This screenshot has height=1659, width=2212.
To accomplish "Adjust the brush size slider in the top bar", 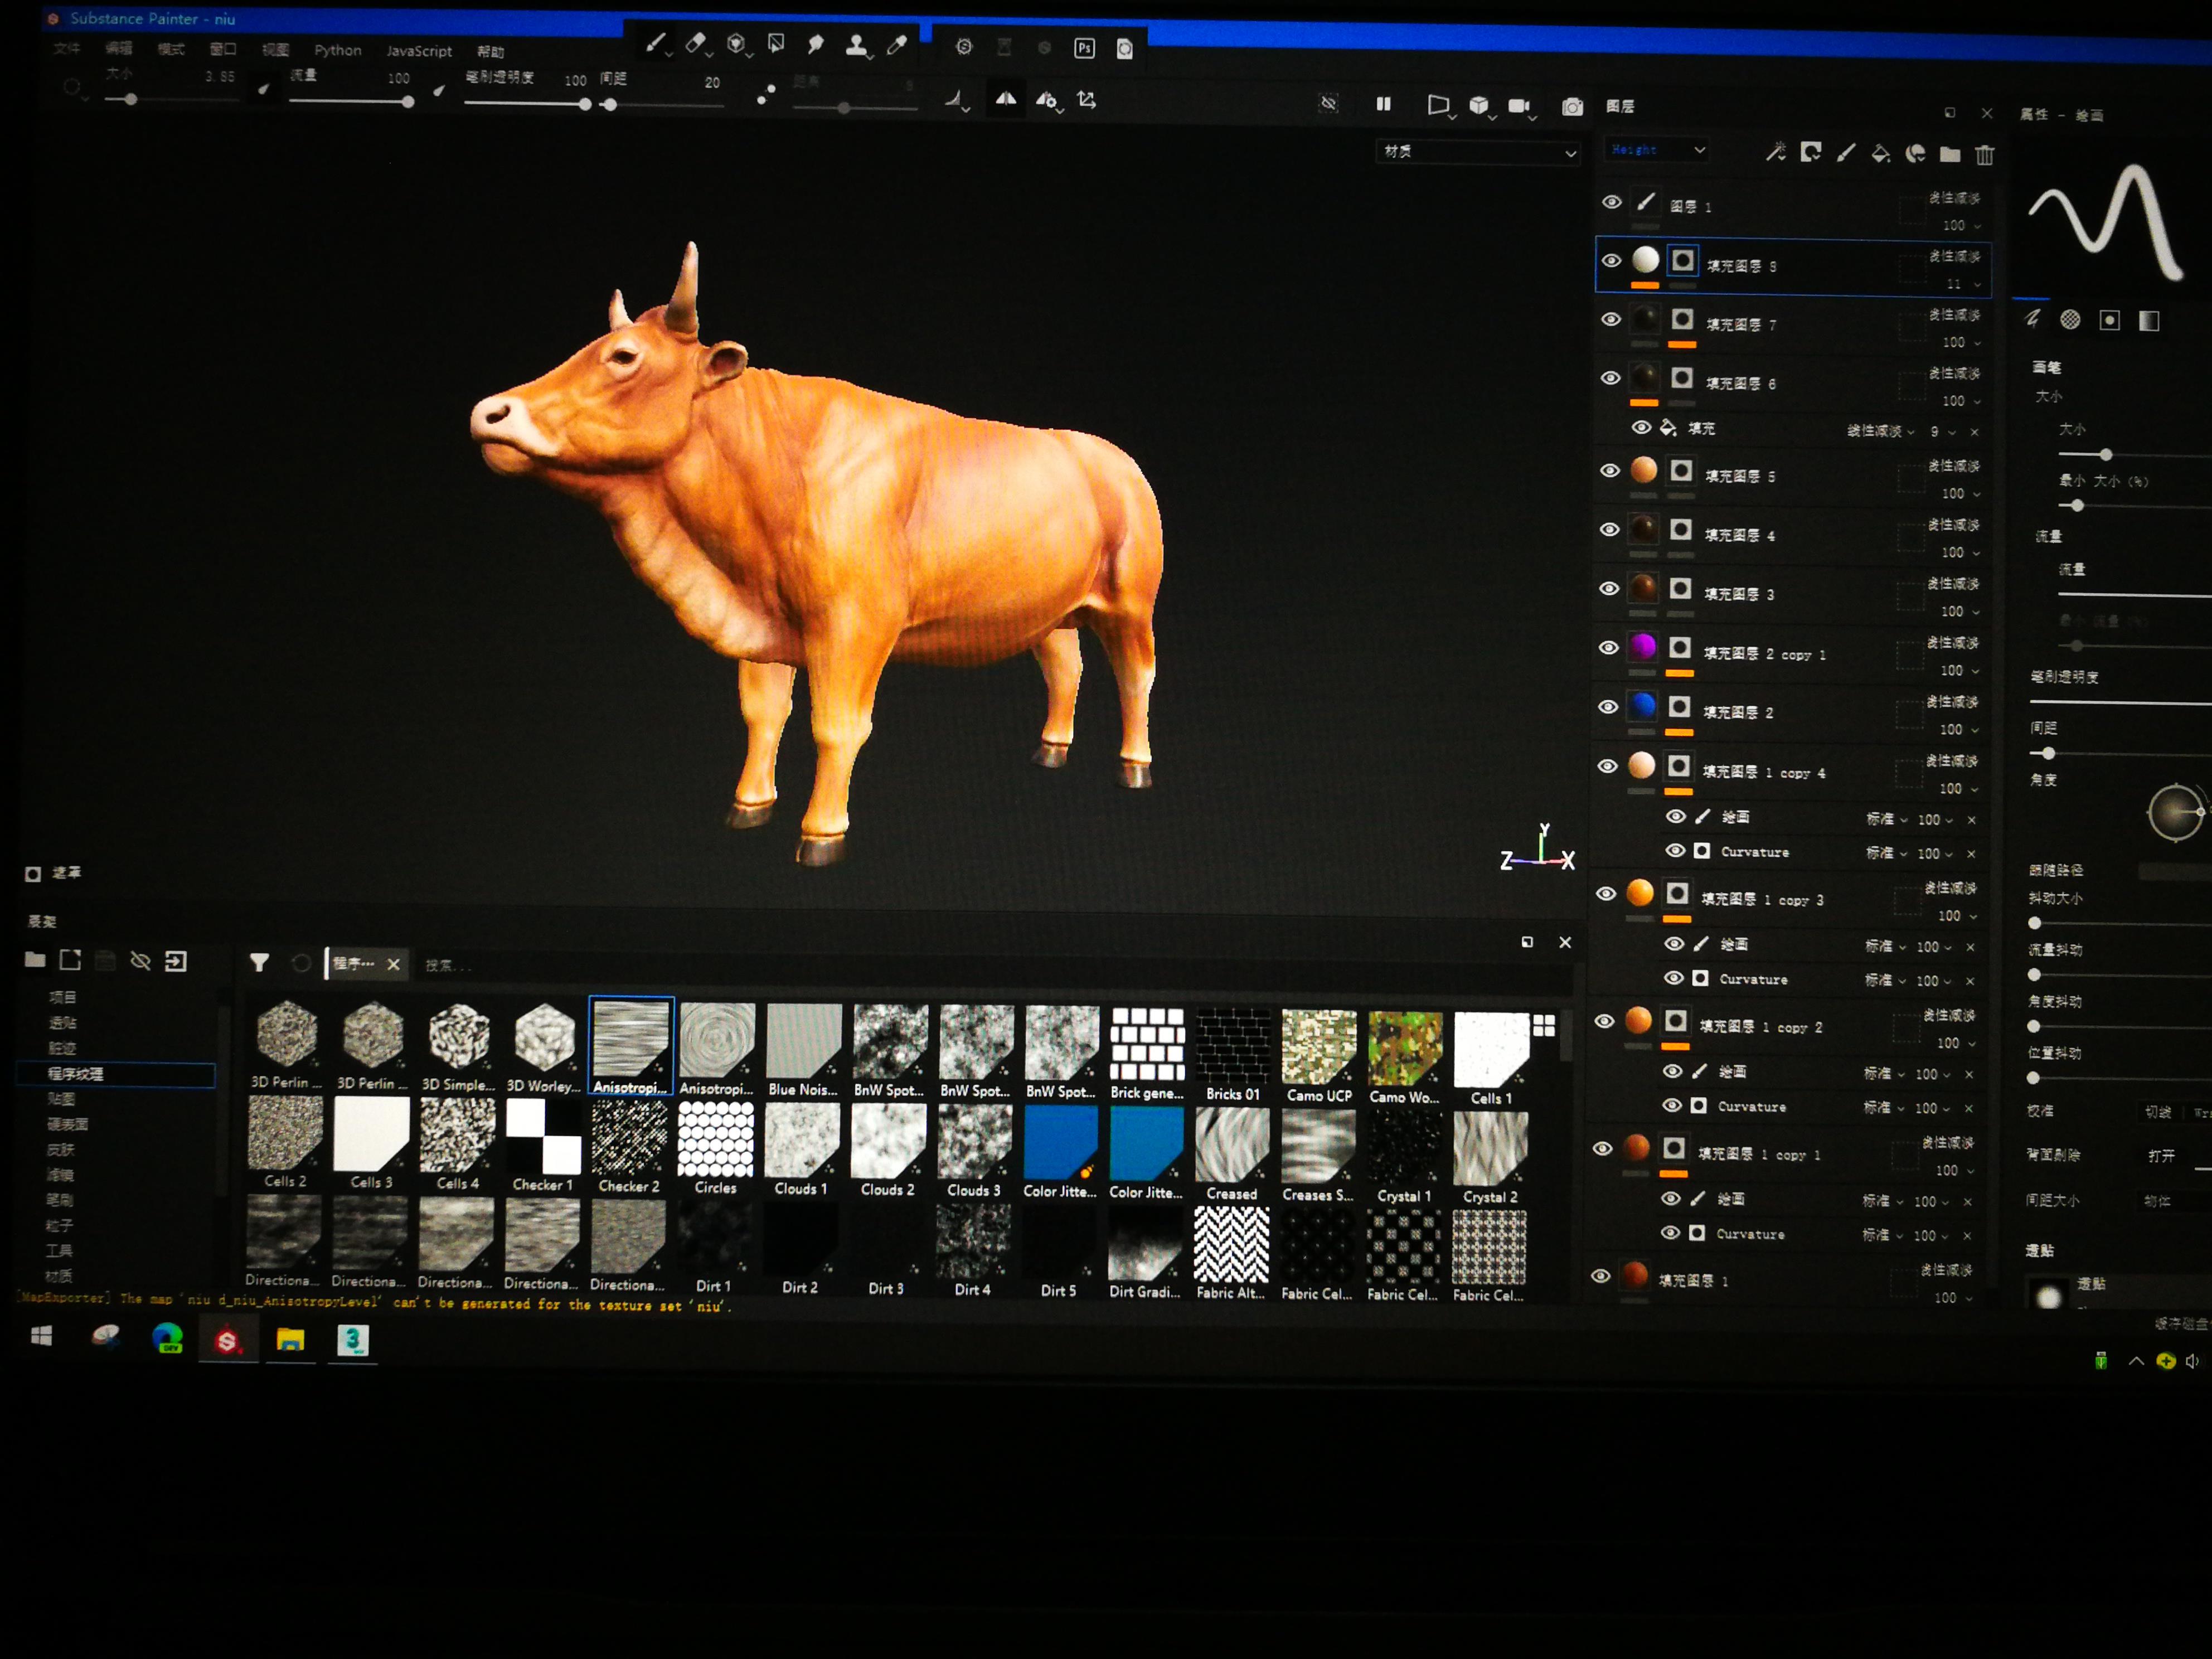I will 131,99.
